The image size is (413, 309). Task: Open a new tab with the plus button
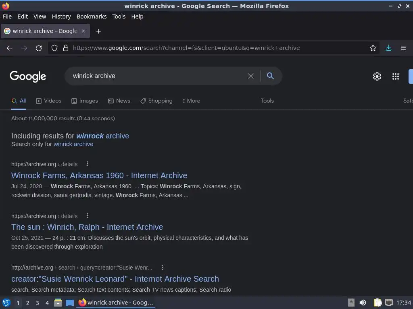(x=98, y=31)
